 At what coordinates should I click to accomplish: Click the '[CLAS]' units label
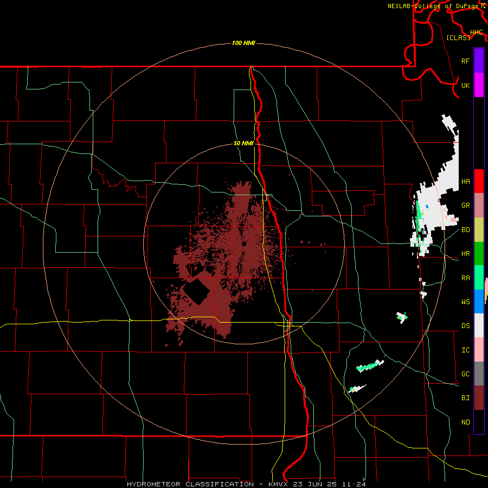(x=458, y=38)
